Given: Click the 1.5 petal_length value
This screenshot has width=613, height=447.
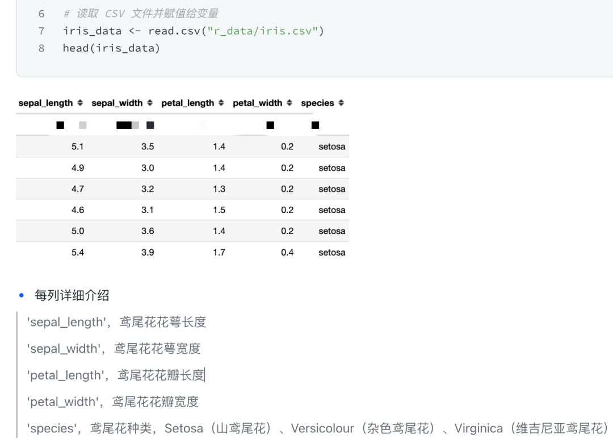Looking at the screenshot, I should [219, 210].
